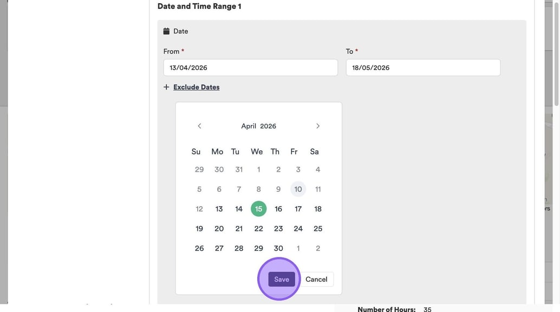
Task: Select April 10 in the calendar
Action: click(x=298, y=189)
